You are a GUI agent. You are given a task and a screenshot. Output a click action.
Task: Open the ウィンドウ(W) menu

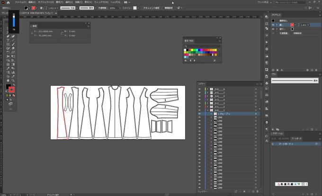[101, 2]
